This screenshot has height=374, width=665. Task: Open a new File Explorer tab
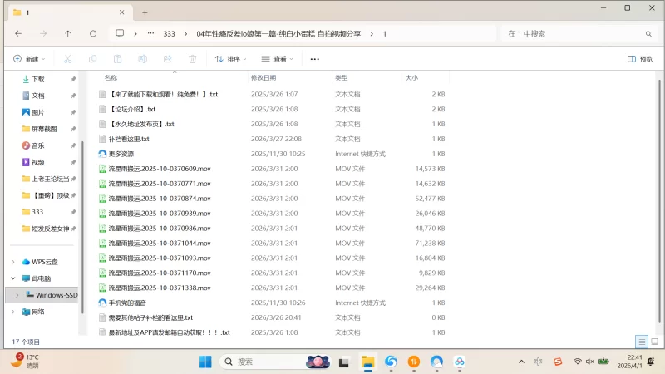145,12
